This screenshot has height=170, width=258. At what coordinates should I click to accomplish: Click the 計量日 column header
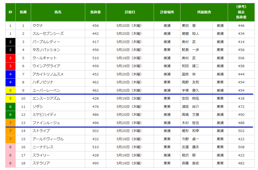(130, 12)
